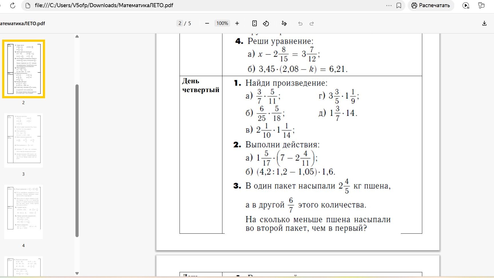Image resolution: width=494 pixels, height=278 pixels.
Task: Click expression "(4,2:1,2 − 1,05)·1,6"
Action: (x=296, y=172)
